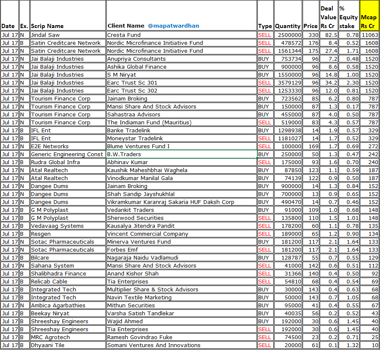Click Vedavaag Systems scrip cell
This screenshot has width=380, height=350.
[x=68, y=226]
